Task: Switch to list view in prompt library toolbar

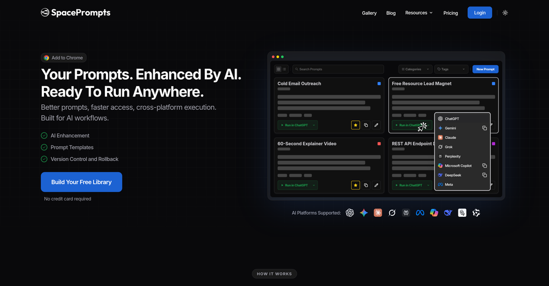Action: point(284,69)
